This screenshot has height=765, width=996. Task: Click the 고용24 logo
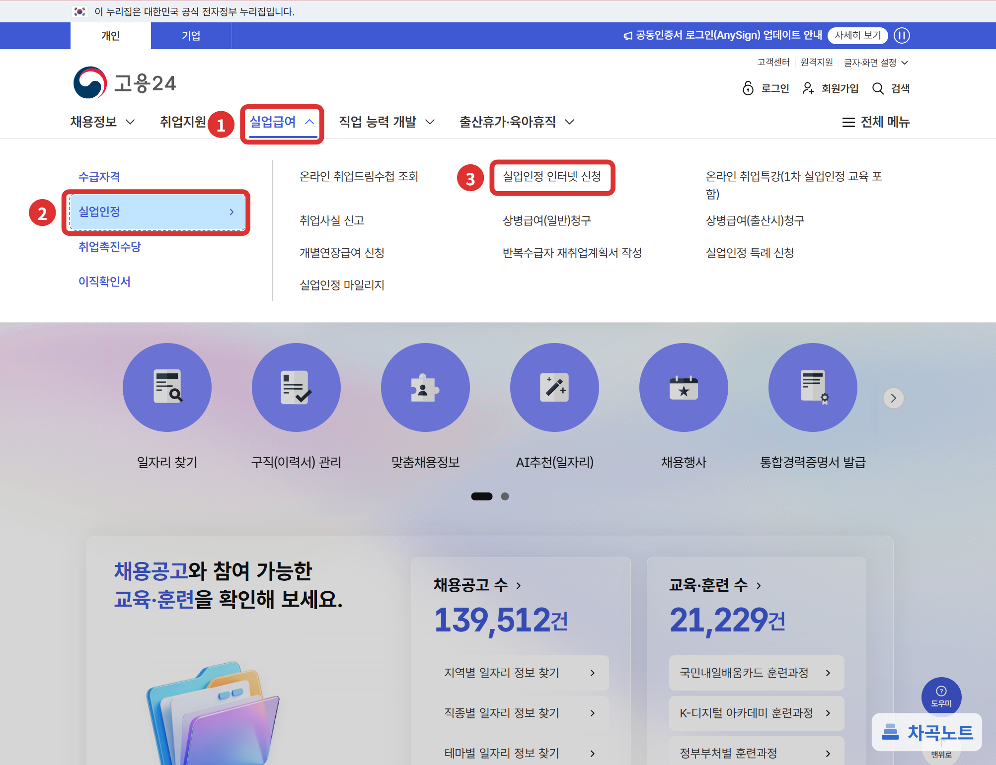coord(125,82)
